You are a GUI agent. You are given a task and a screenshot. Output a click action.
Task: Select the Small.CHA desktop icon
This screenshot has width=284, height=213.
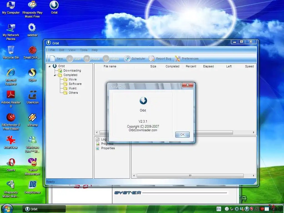coord(32,52)
